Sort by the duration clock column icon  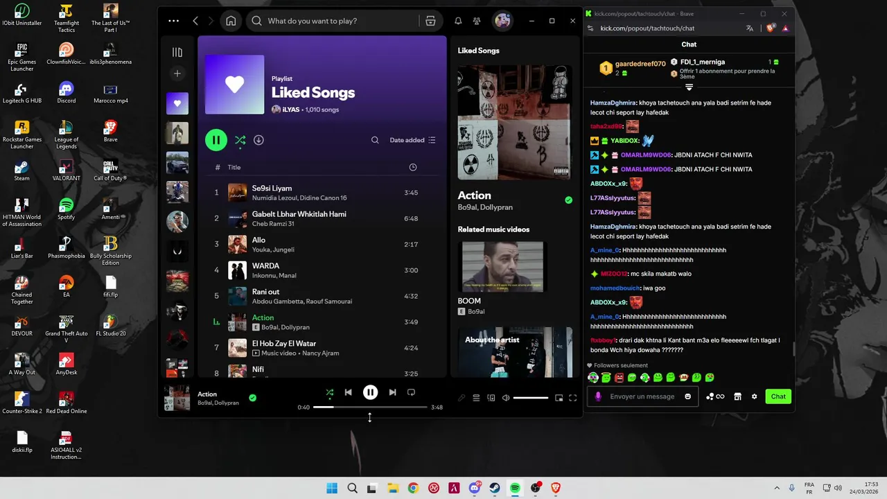(413, 167)
